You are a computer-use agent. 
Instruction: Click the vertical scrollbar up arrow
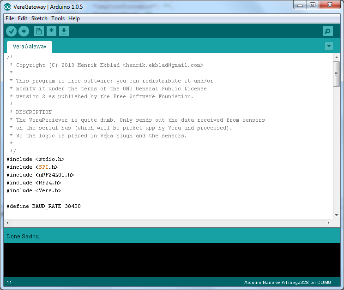click(337, 57)
